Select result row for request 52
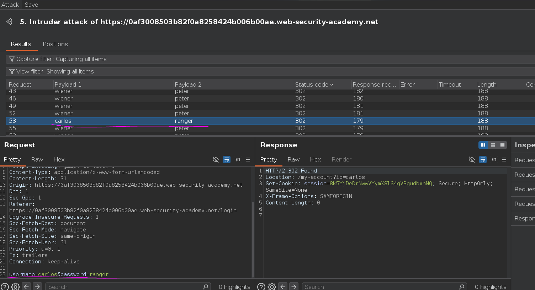535x290 pixels. (270, 113)
